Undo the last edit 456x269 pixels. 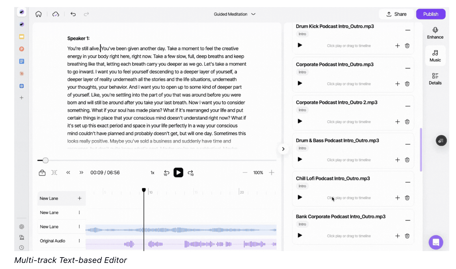pos(73,14)
